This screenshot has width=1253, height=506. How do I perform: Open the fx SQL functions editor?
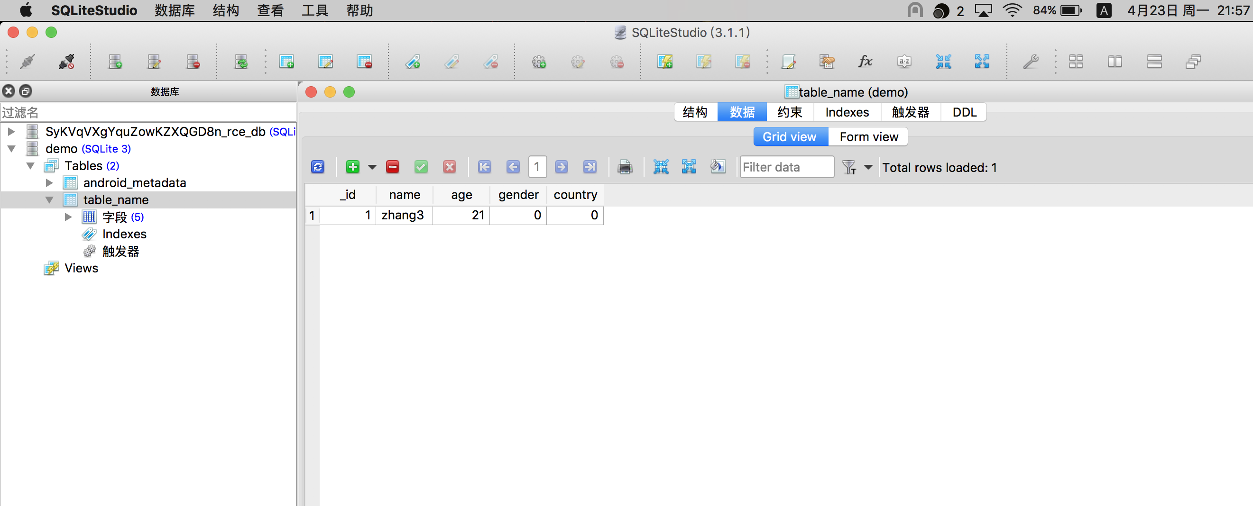coord(866,62)
